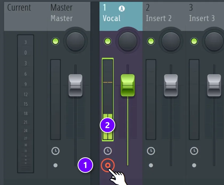This screenshot has width=224, height=185.
Task: Mute the Master track with its green light
Action: coord(55,41)
